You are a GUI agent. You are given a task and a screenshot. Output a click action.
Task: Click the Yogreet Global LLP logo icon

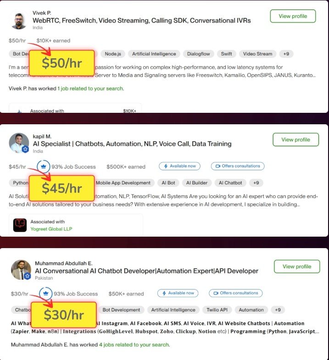pyautogui.click(x=20, y=225)
